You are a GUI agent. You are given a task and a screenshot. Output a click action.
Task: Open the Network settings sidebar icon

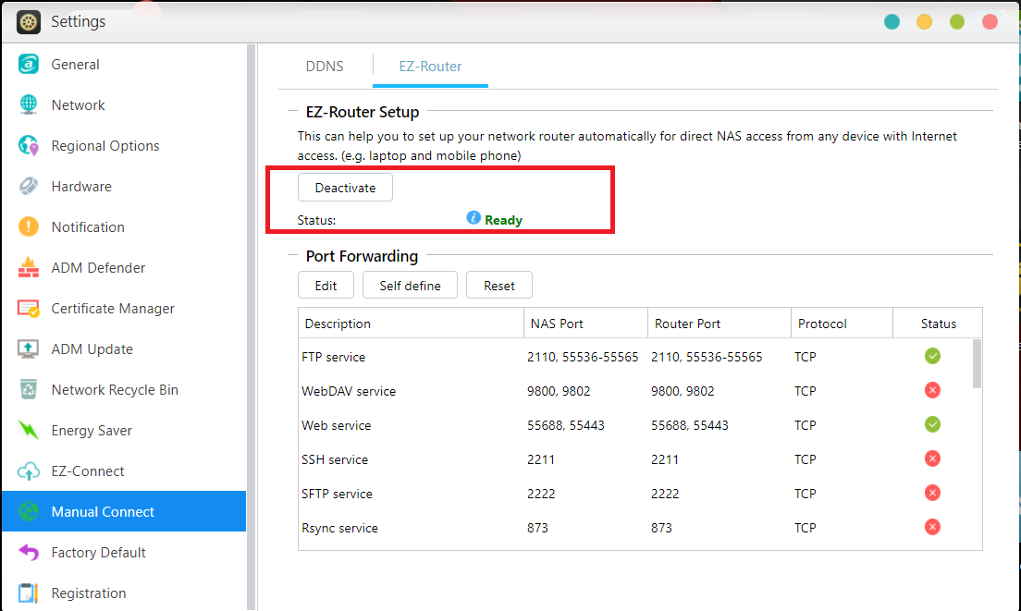click(x=28, y=104)
